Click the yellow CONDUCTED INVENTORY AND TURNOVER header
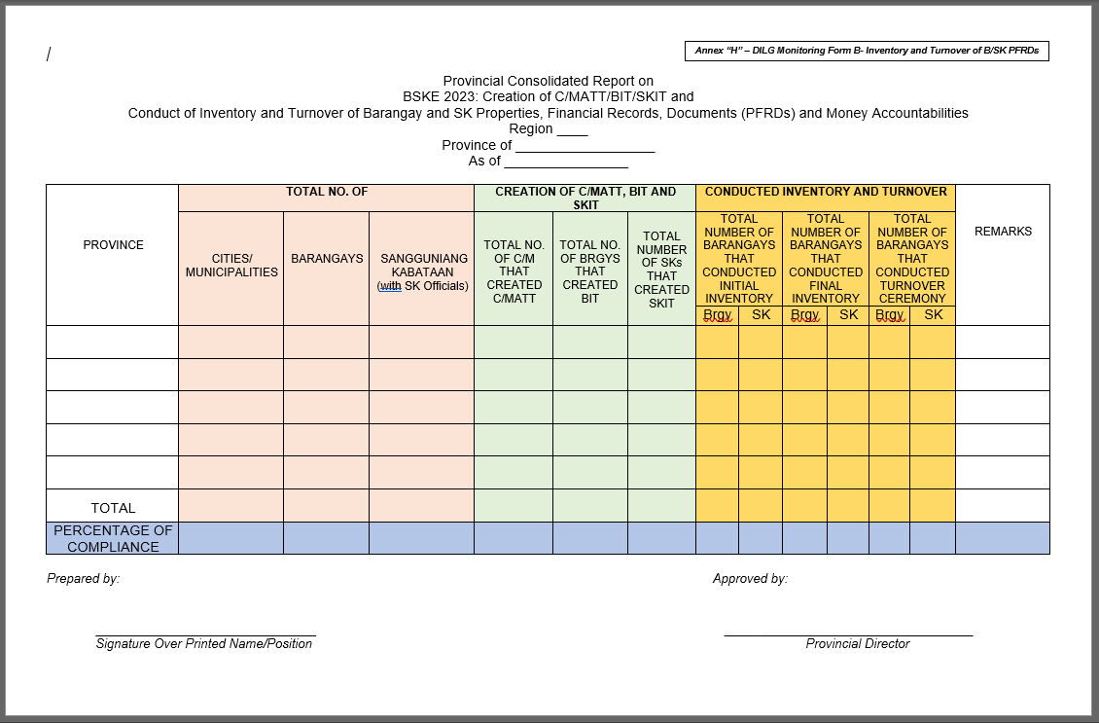The width and height of the screenshot is (1099, 723). pos(828,191)
